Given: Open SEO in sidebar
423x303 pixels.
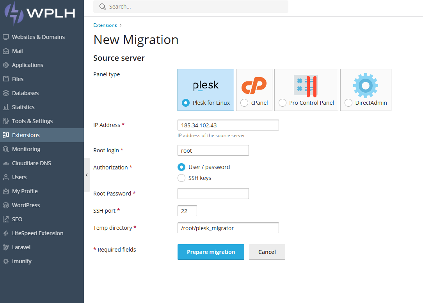Looking at the screenshot, I should [x=42, y=219].
